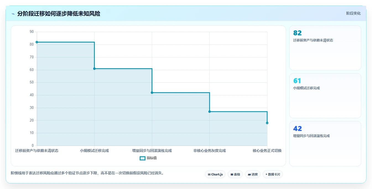Click the x-axis label 核心业务正式切换
The image size is (372, 189).
[x=267, y=151]
